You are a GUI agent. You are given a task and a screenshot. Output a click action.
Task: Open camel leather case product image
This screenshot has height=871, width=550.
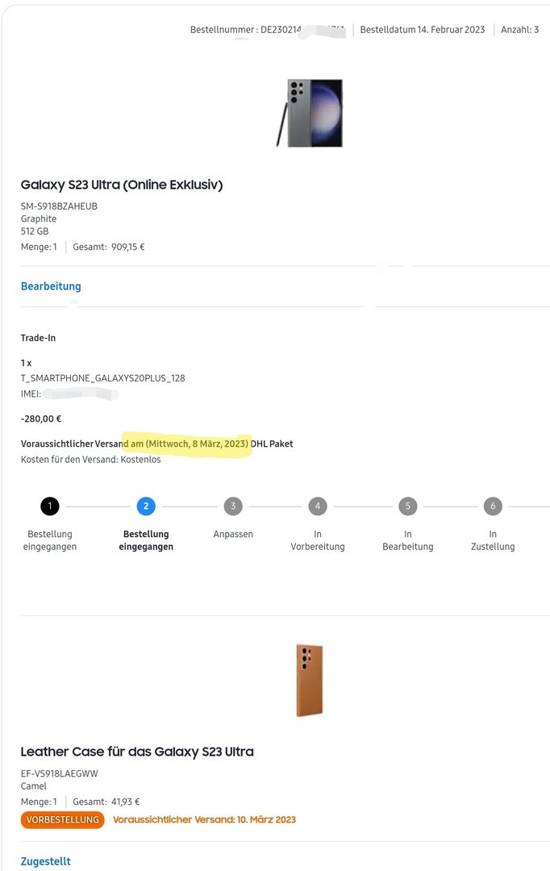(310, 681)
